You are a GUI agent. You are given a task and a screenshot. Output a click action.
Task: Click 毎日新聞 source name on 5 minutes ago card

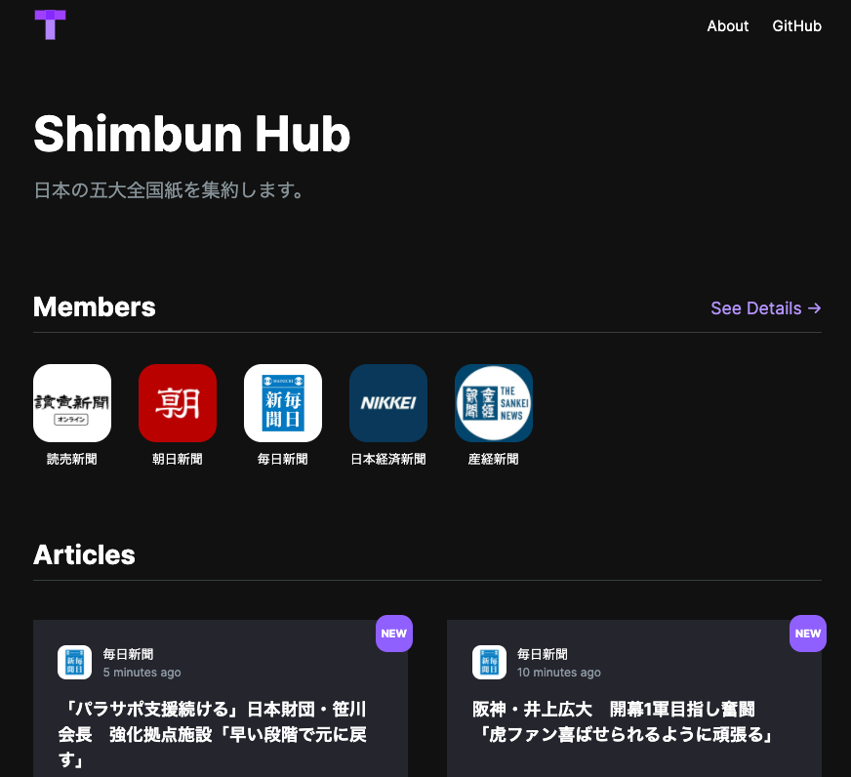pos(129,654)
